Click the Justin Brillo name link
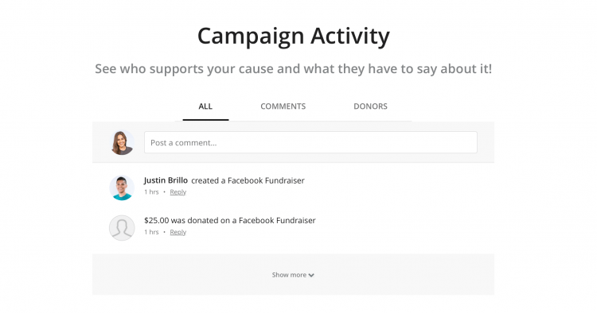The width and height of the screenshot is (597, 313). point(166,180)
